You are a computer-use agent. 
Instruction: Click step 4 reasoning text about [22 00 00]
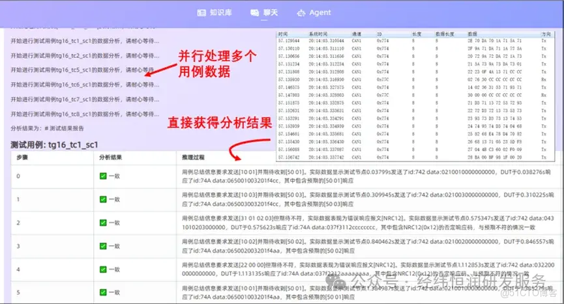pos(368,269)
